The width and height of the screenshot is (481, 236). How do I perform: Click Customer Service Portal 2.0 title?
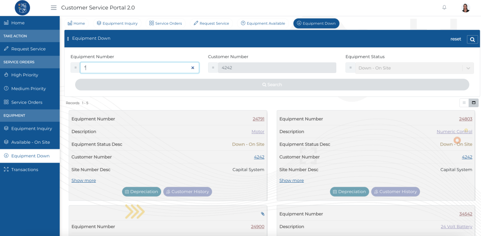pos(98,7)
